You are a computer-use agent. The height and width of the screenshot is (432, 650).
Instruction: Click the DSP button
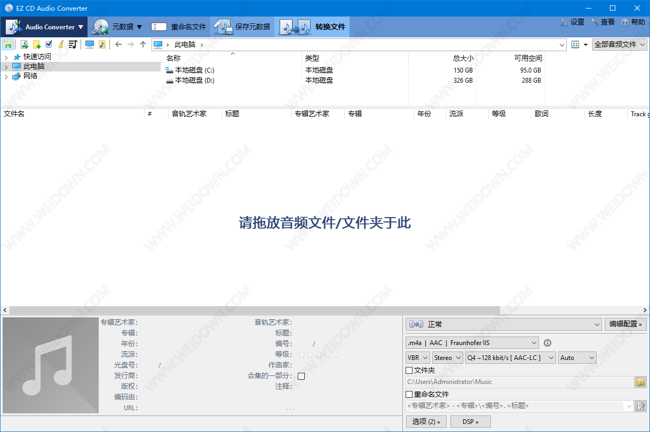coord(470,421)
